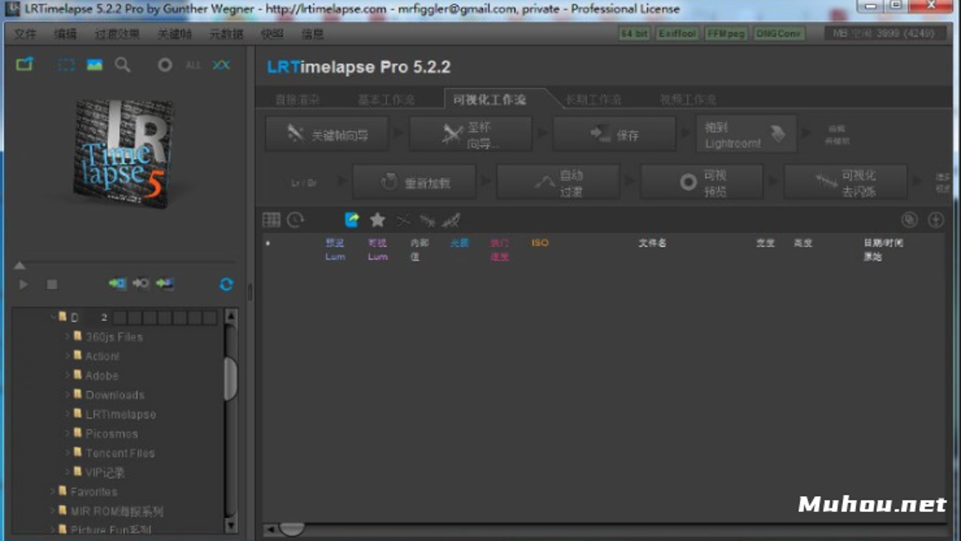This screenshot has height=541, width=961.
Task: Click the FFMpeg status indicator
Action: [725, 34]
